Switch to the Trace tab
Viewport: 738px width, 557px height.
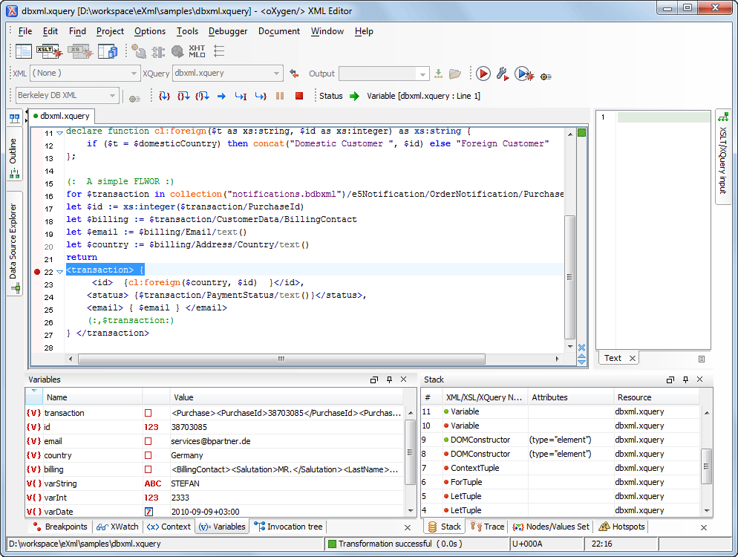488,527
